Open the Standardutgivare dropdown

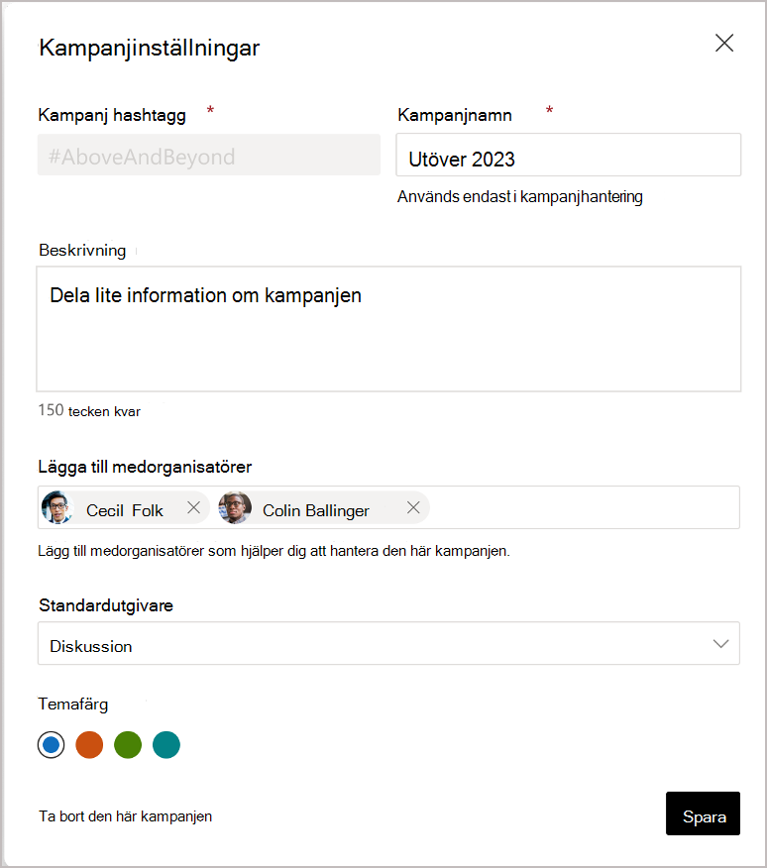coord(388,643)
